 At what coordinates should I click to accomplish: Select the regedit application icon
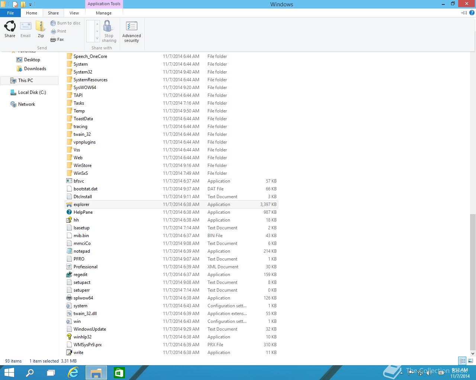pos(69,275)
